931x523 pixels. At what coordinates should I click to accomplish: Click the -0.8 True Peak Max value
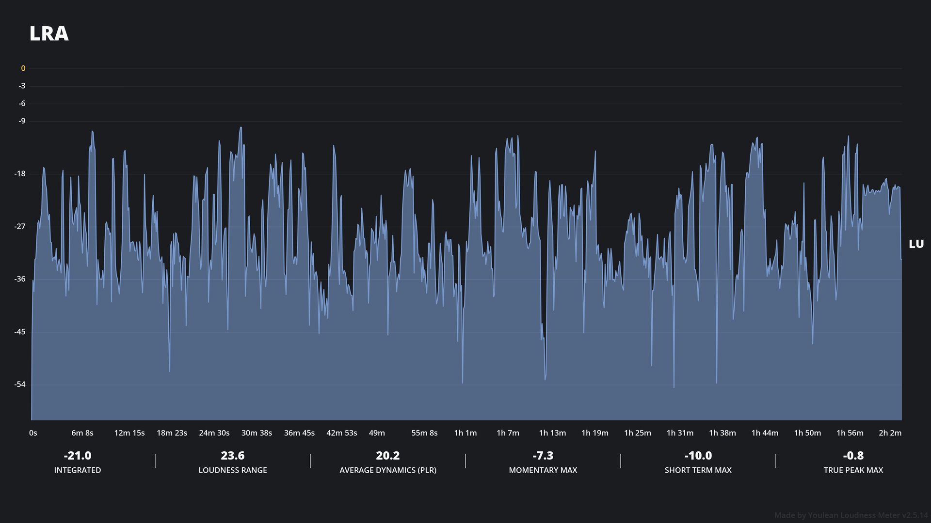click(853, 456)
